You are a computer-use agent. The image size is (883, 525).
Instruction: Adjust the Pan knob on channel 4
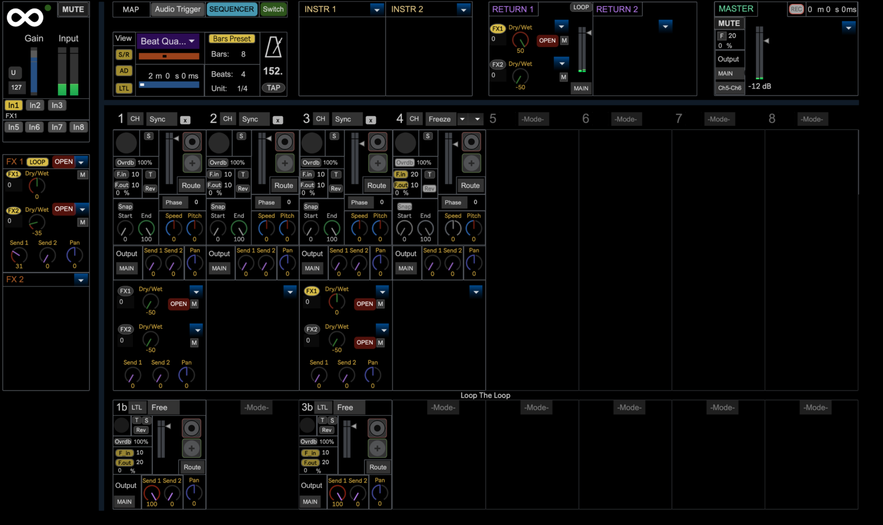pos(474,263)
